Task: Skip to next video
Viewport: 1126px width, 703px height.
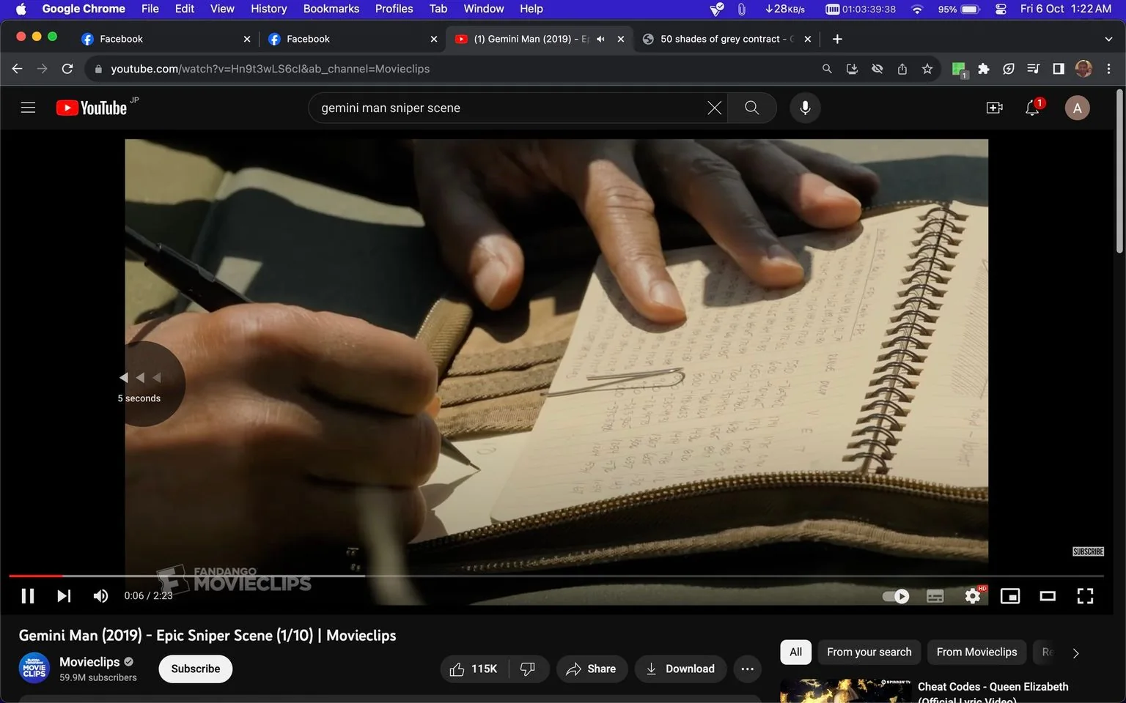Action: [x=64, y=595]
